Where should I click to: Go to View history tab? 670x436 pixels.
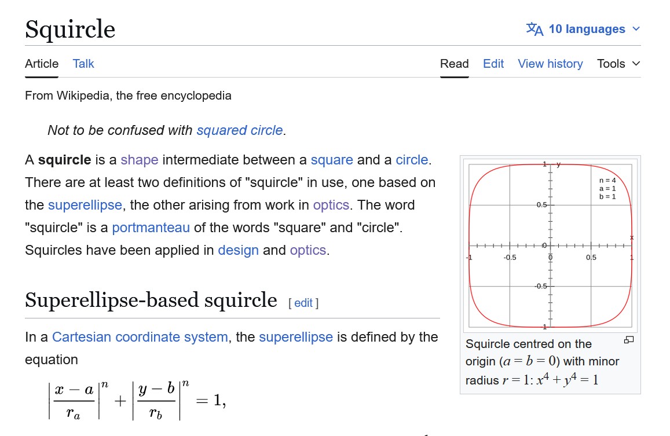[550, 64]
